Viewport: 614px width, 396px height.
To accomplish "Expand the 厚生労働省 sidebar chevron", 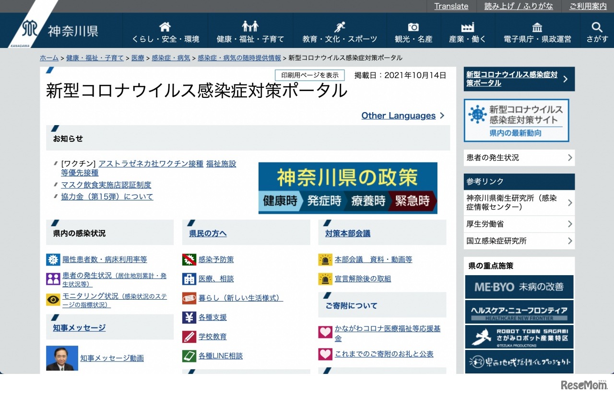I will (x=570, y=224).
